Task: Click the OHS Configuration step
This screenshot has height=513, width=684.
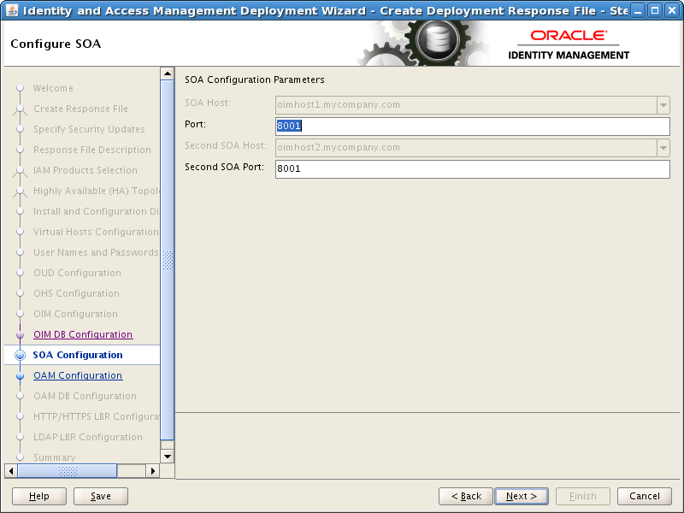Action: [x=76, y=293]
